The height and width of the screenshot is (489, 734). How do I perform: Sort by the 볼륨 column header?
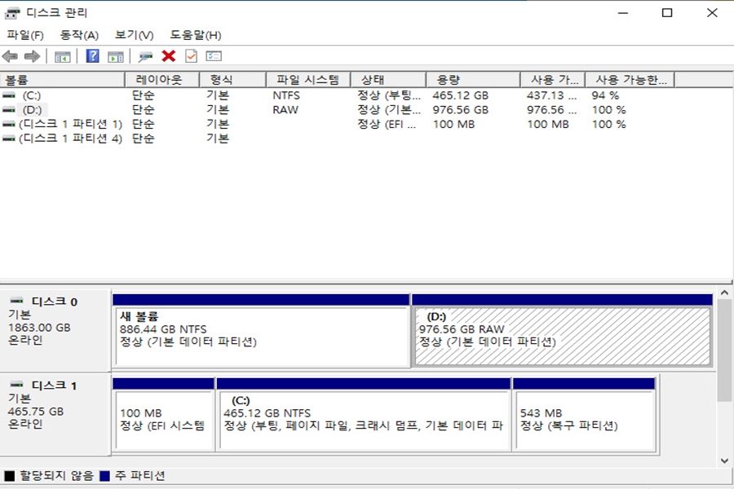coord(62,80)
